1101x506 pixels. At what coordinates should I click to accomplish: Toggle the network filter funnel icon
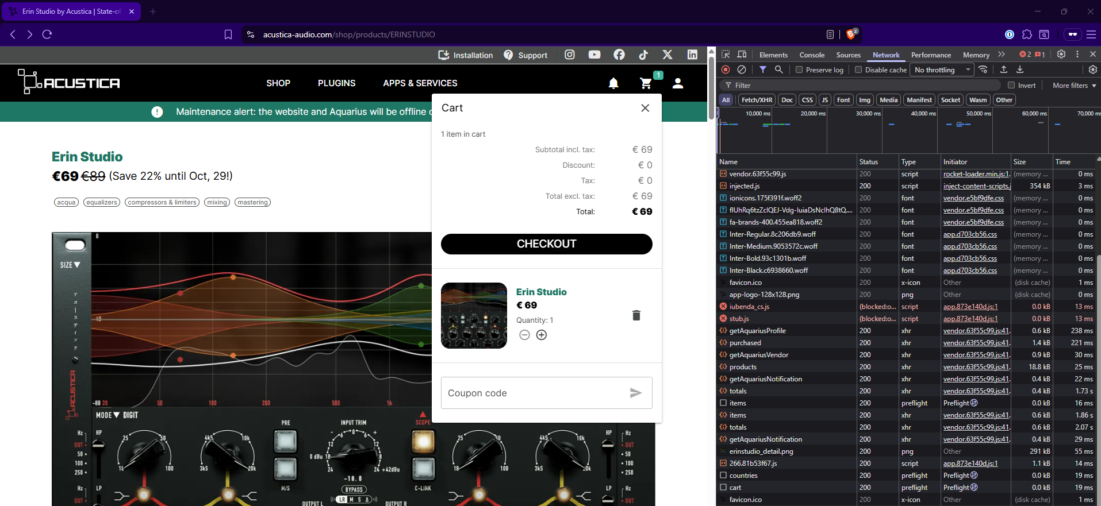[762, 69]
